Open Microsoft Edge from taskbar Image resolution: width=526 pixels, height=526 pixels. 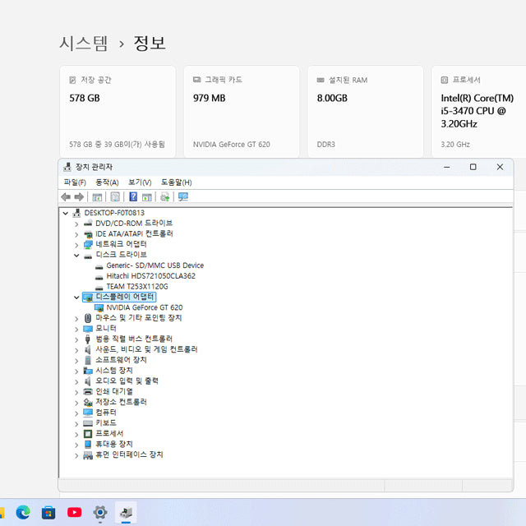(23, 513)
